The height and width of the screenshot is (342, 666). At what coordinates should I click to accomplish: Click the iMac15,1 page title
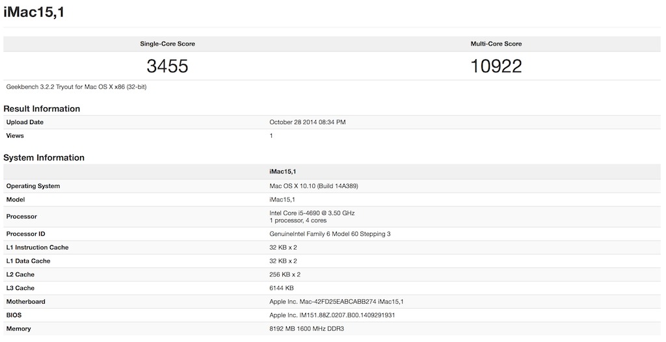click(34, 12)
